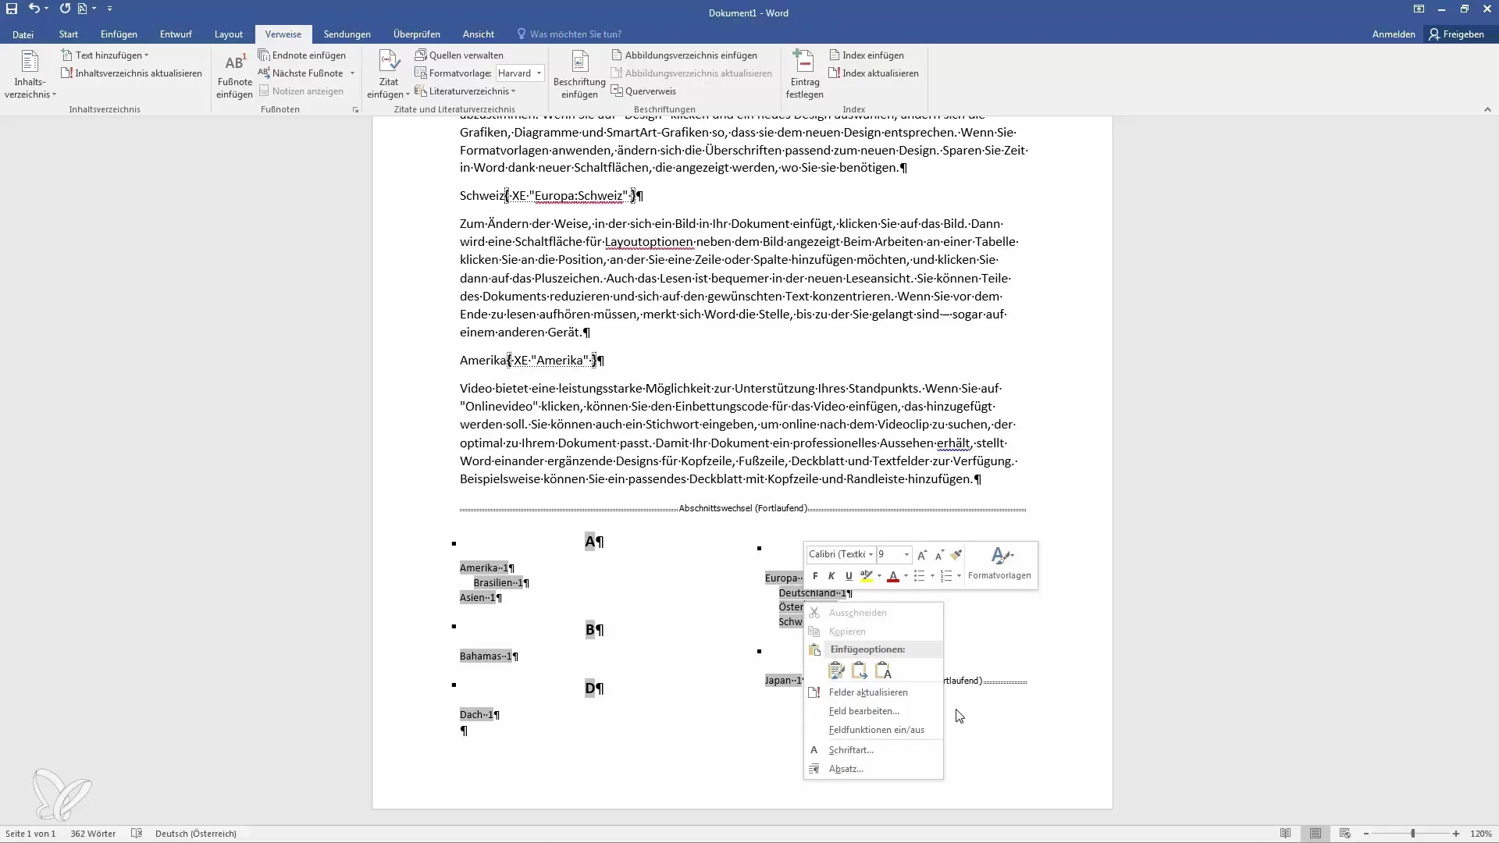This screenshot has height=843, width=1499.
Task: Zoom out with the minus button
Action: pos(1366,834)
